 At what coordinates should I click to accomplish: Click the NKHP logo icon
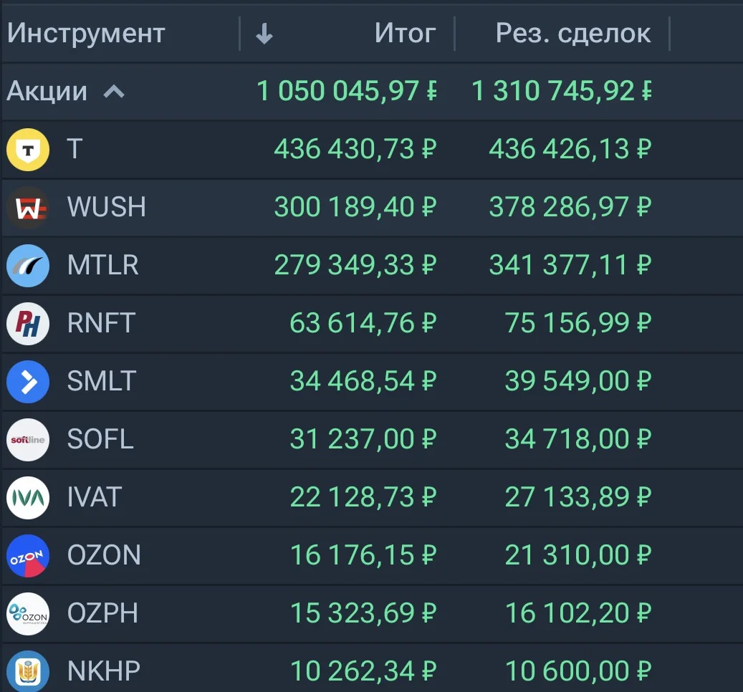coord(28,671)
